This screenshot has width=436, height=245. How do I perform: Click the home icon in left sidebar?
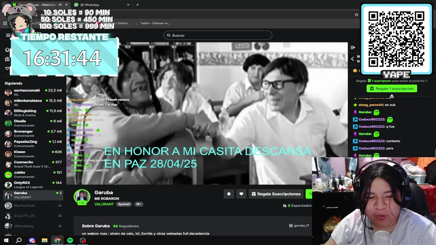[7, 50]
